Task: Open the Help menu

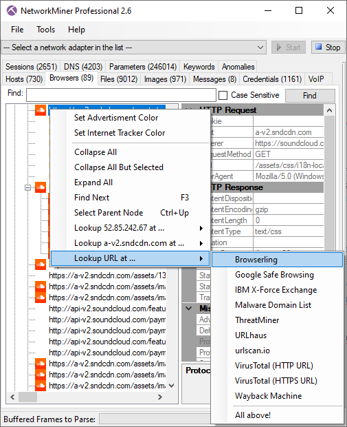Action: (x=76, y=30)
